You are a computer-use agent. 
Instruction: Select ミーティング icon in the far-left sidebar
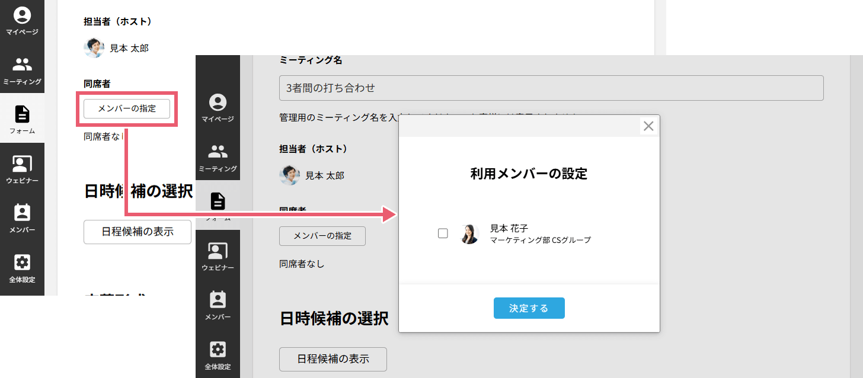pyautogui.click(x=22, y=69)
